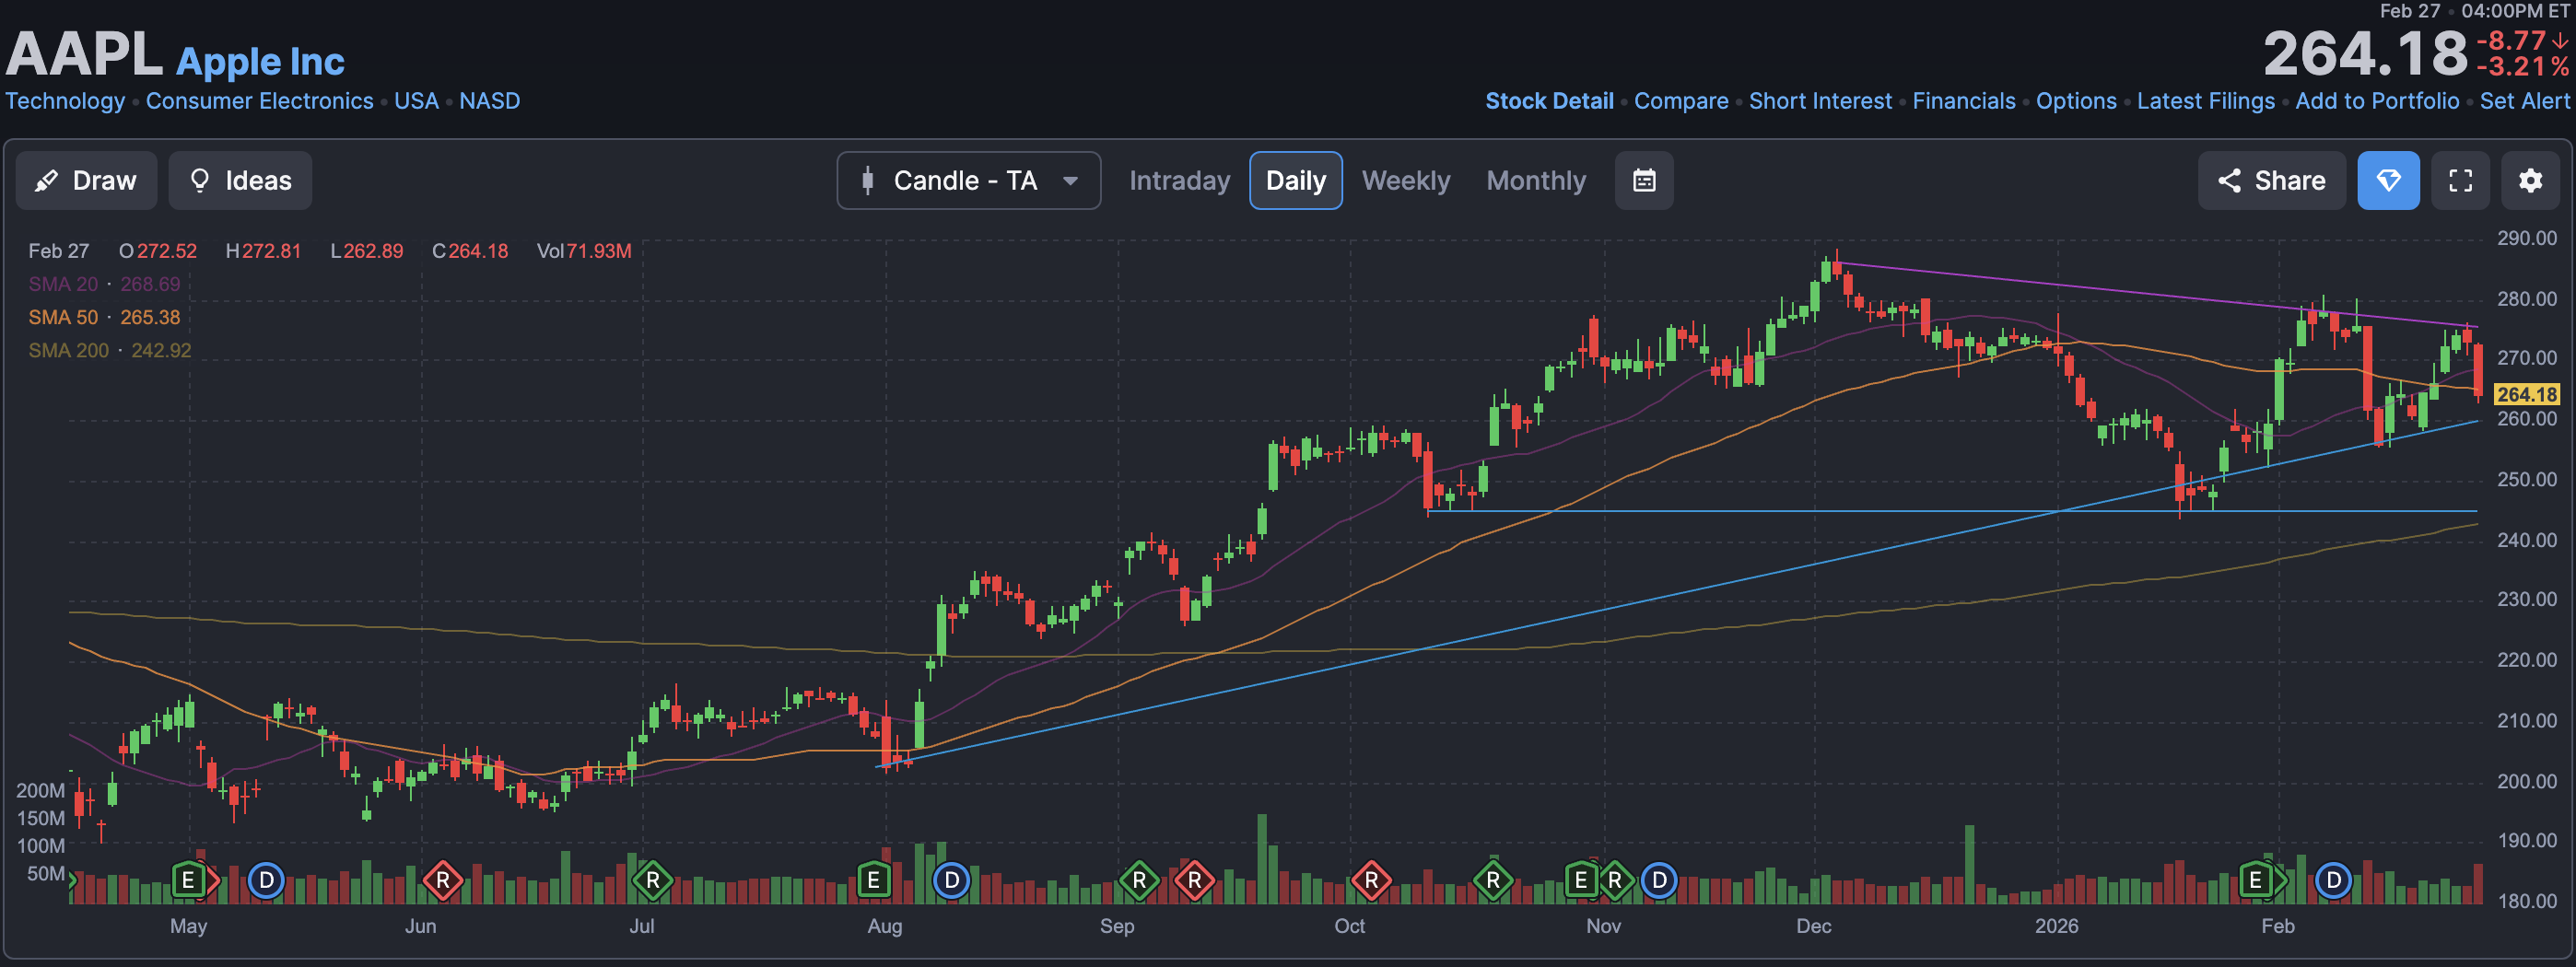Open the Technology sector link
The image size is (2576, 967).
65,101
